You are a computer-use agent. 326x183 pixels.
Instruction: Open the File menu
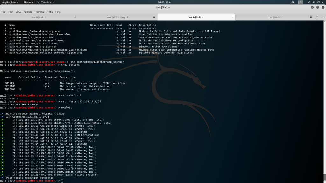click(x=3, y=12)
